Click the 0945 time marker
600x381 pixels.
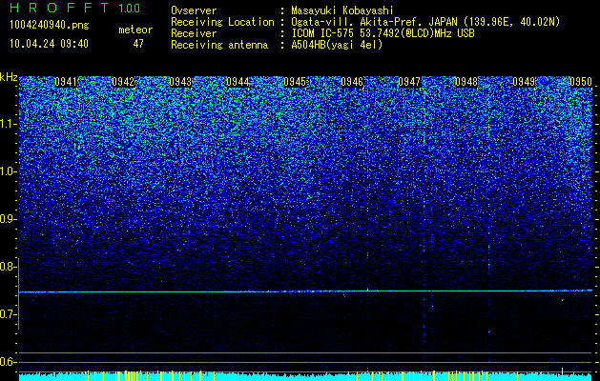pos(295,82)
